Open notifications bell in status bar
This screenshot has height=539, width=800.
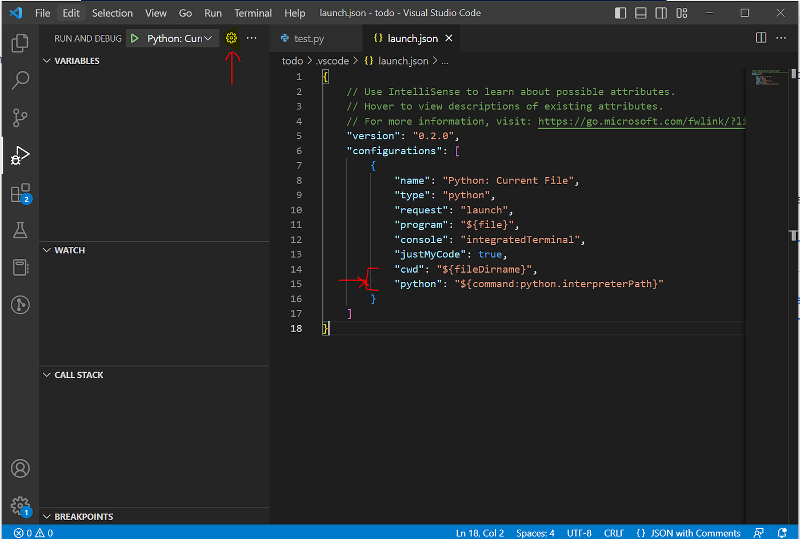click(x=782, y=533)
